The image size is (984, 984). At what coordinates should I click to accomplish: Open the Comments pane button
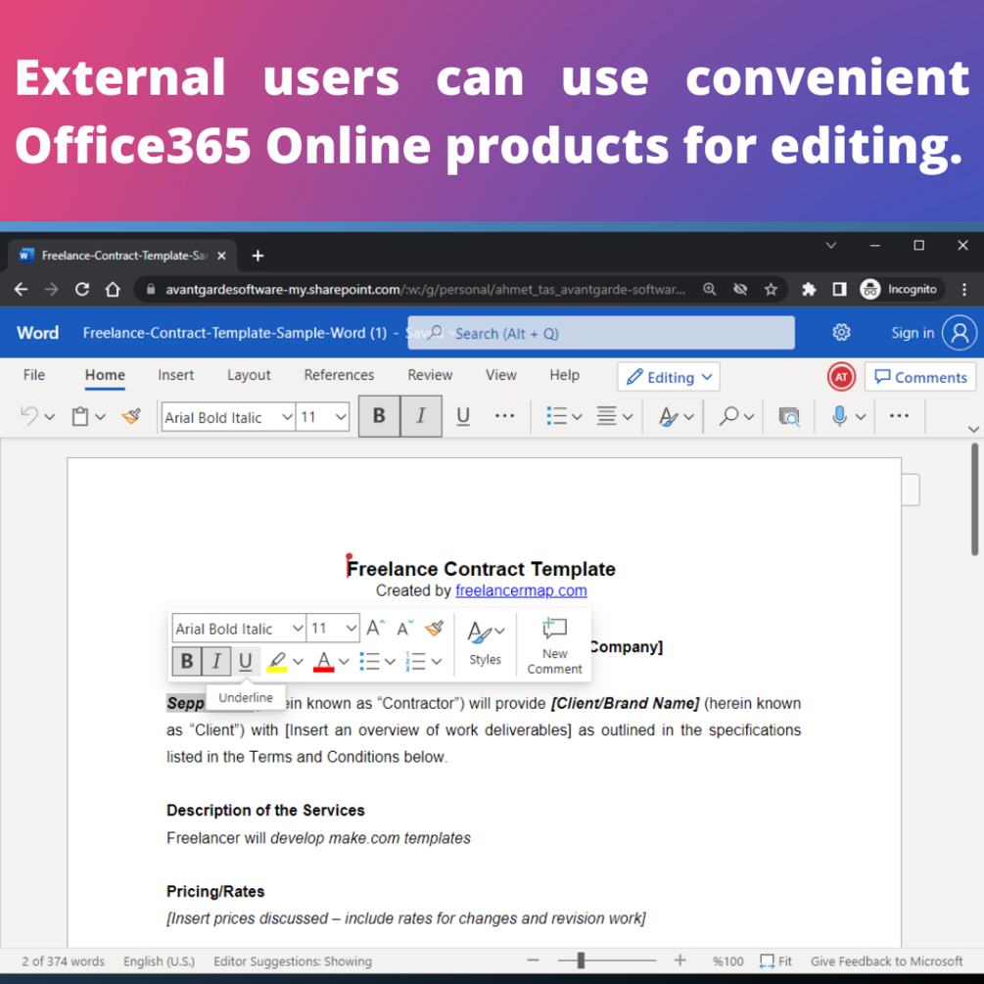[x=920, y=377]
